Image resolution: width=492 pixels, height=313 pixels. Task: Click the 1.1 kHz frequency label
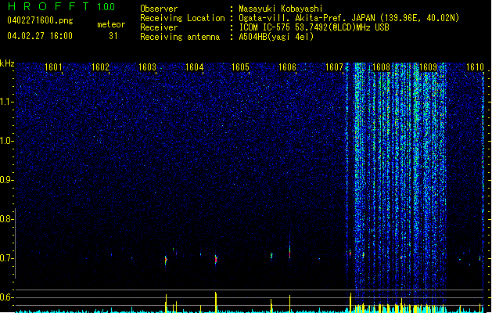6,102
